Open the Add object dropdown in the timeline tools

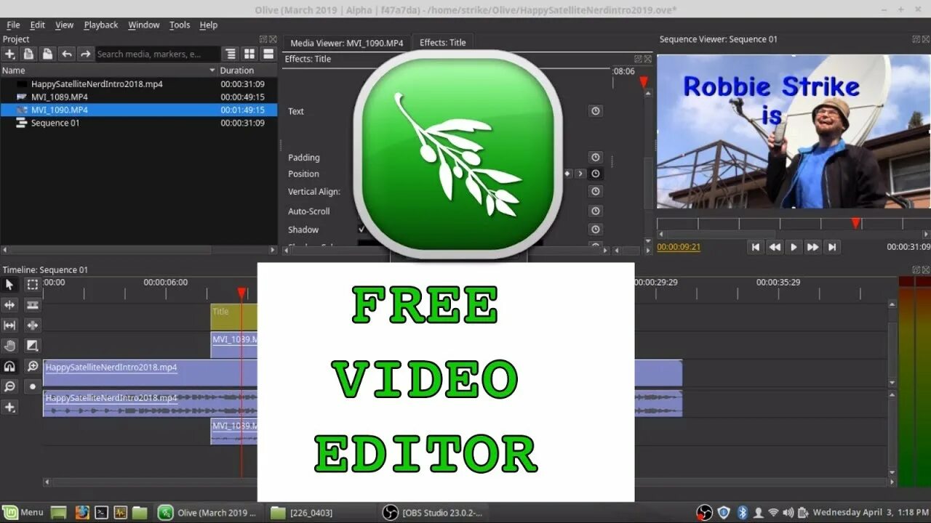tap(9, 407)
